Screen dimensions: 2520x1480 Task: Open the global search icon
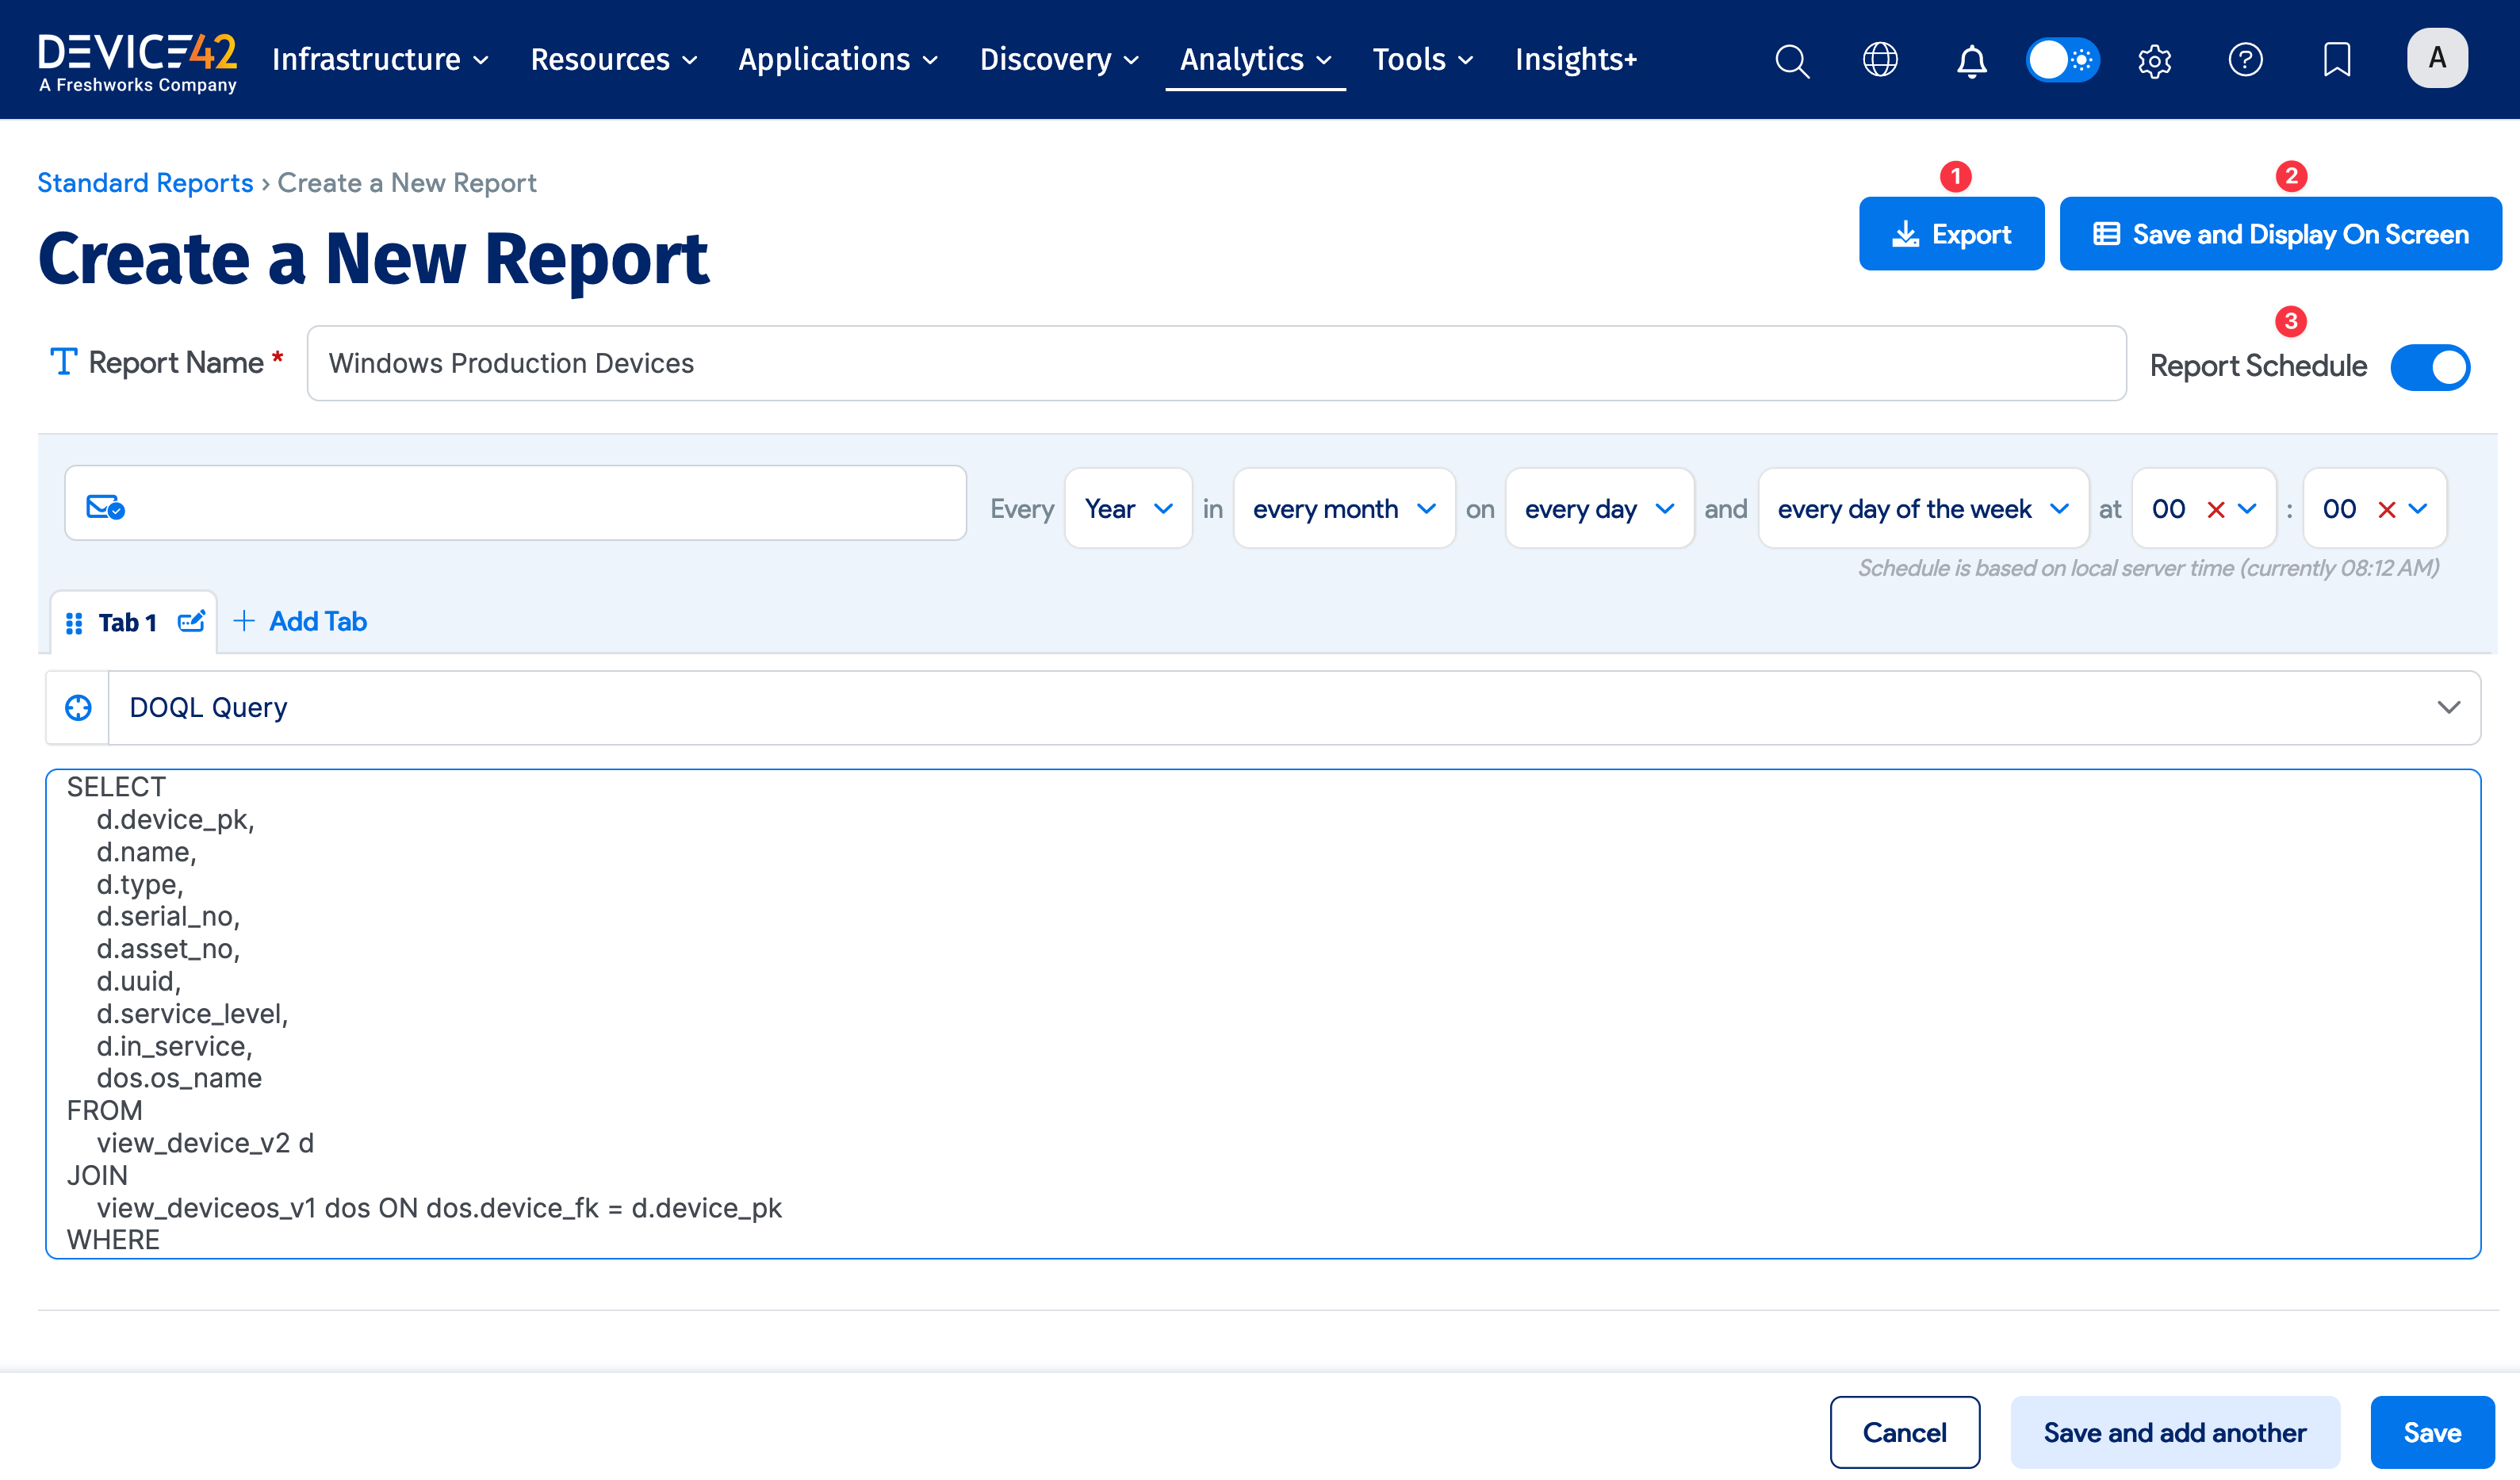[x=1791, y=60]
